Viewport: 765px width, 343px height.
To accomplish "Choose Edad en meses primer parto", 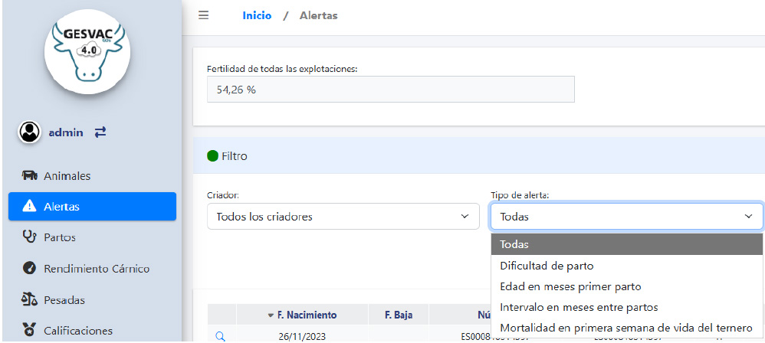I will click(x=626, y=286).
